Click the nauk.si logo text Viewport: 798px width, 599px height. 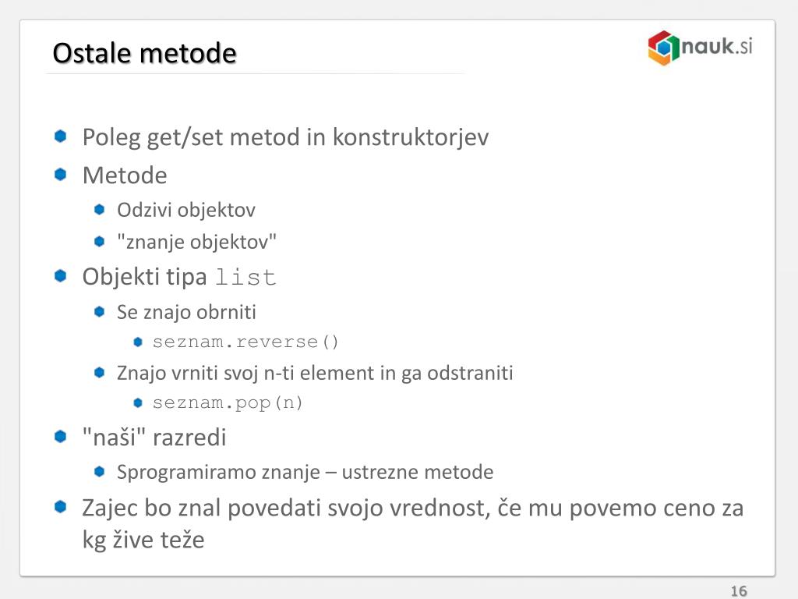pos(717,46)
